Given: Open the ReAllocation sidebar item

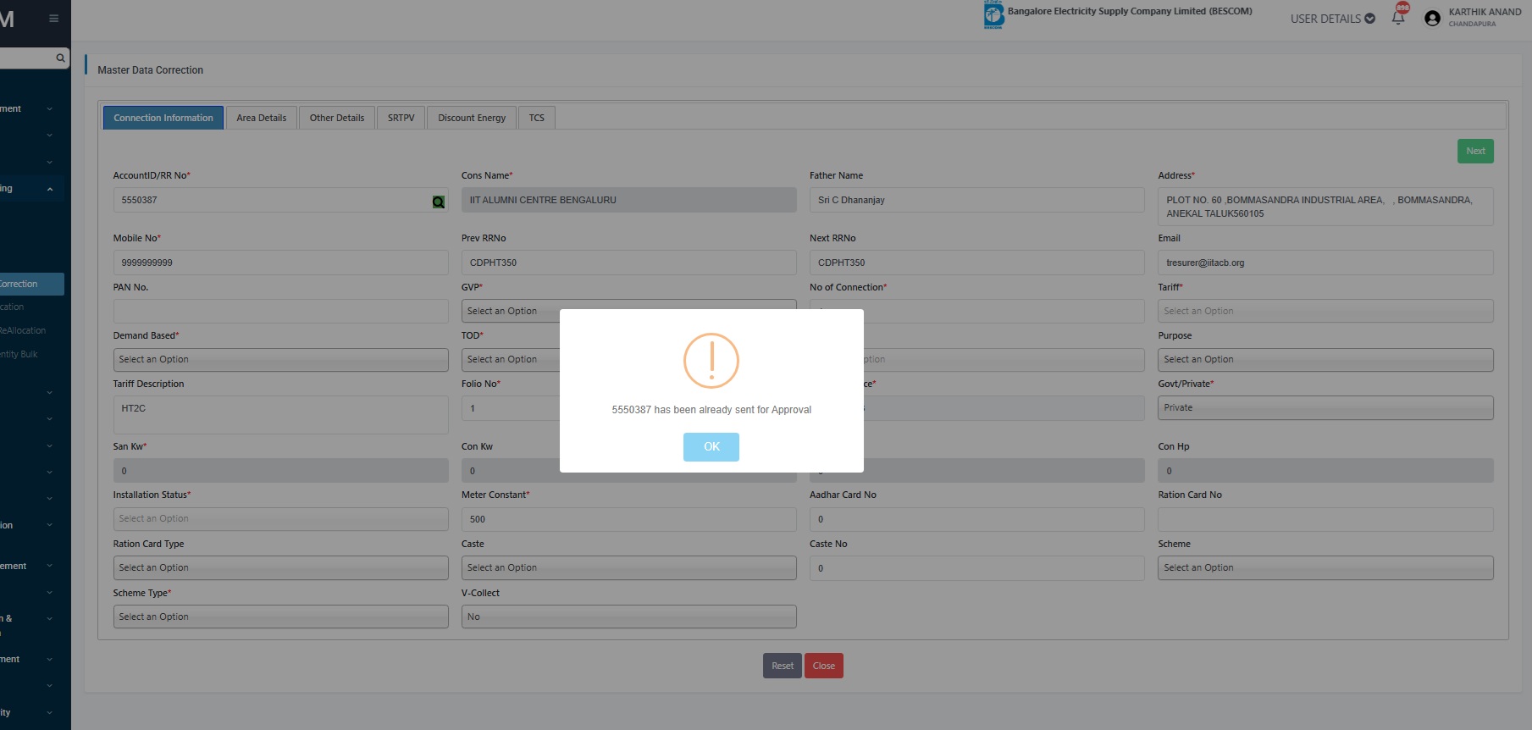Looking at the screenshot, I should pos(23,330).
